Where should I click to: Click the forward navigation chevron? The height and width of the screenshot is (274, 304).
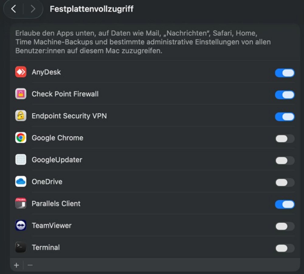[33, 9]
